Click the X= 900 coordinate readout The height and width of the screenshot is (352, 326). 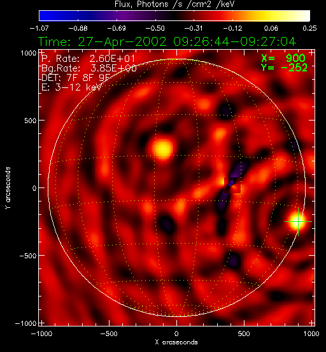tap(283, 58)
